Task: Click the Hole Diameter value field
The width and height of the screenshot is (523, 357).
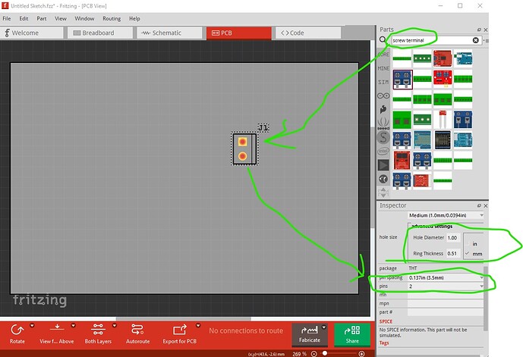Action: [x=453, y=237]
